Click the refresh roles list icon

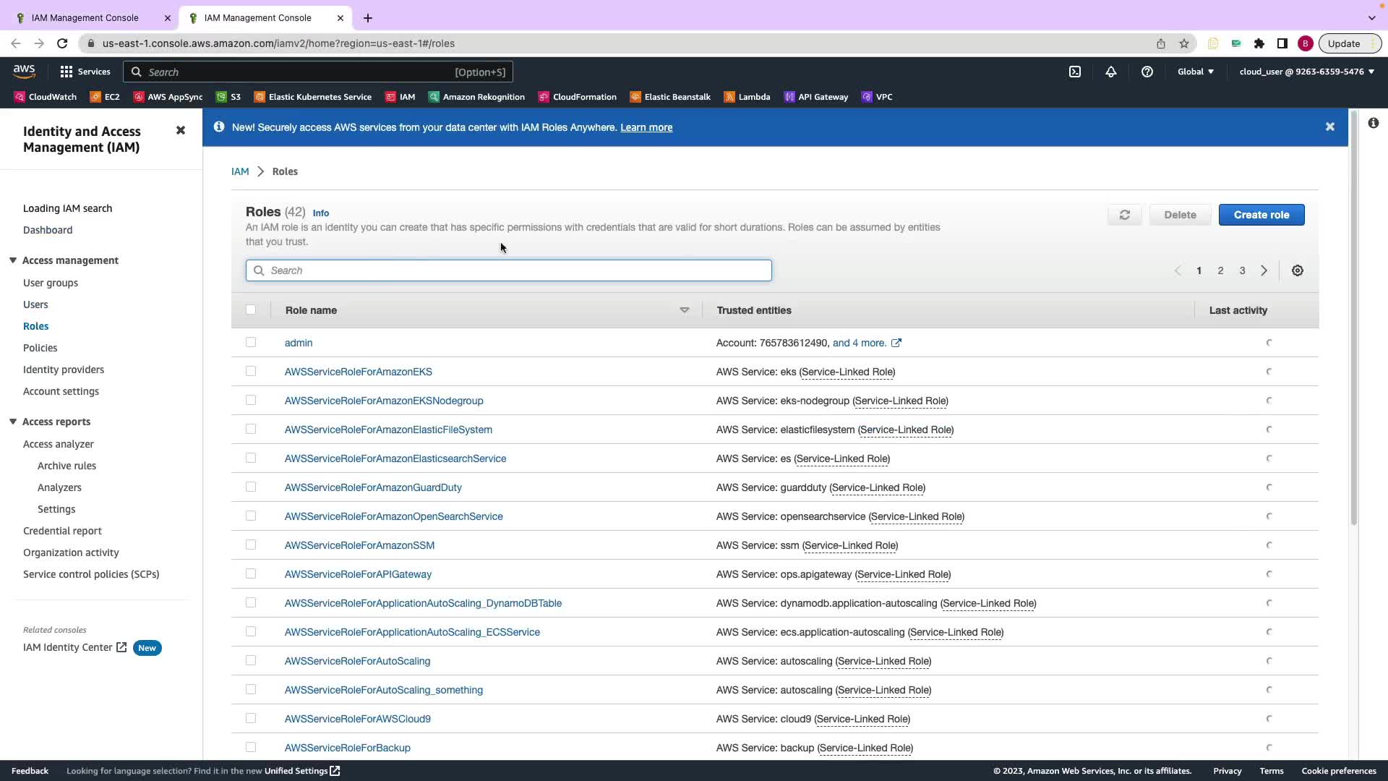point(1124,215)
